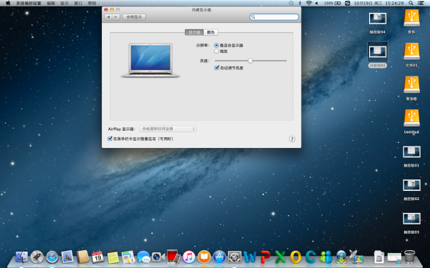This screenshot has width=430, height=268.
Task: Open the 窗口 window menu
Action: (x=78, y=4)
